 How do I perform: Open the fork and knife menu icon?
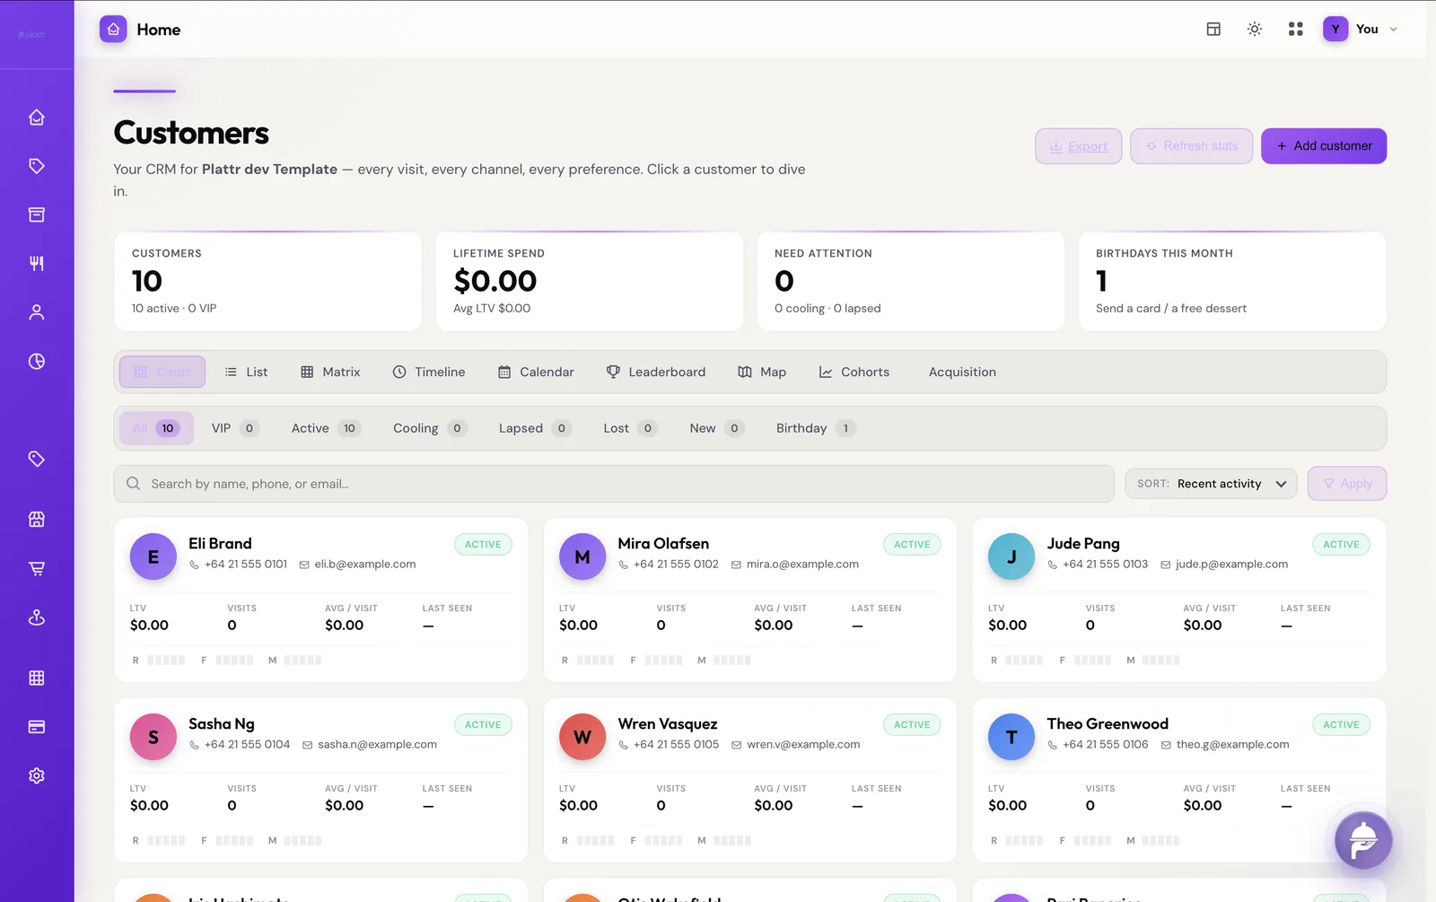point(37,263)
